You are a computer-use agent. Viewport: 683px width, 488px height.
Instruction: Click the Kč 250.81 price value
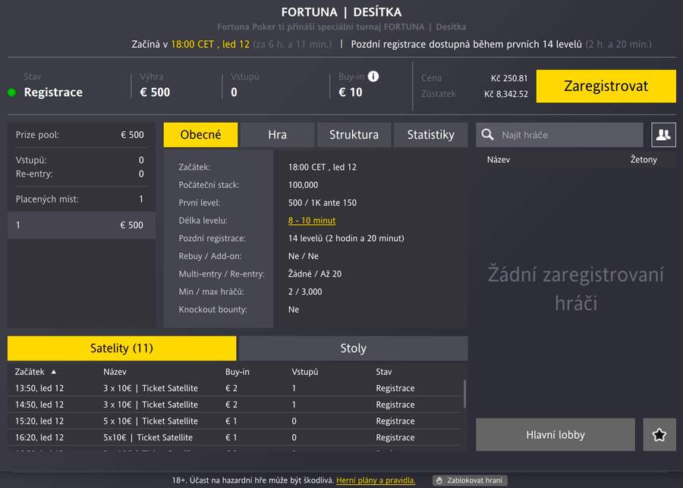[x=509, y=78]
